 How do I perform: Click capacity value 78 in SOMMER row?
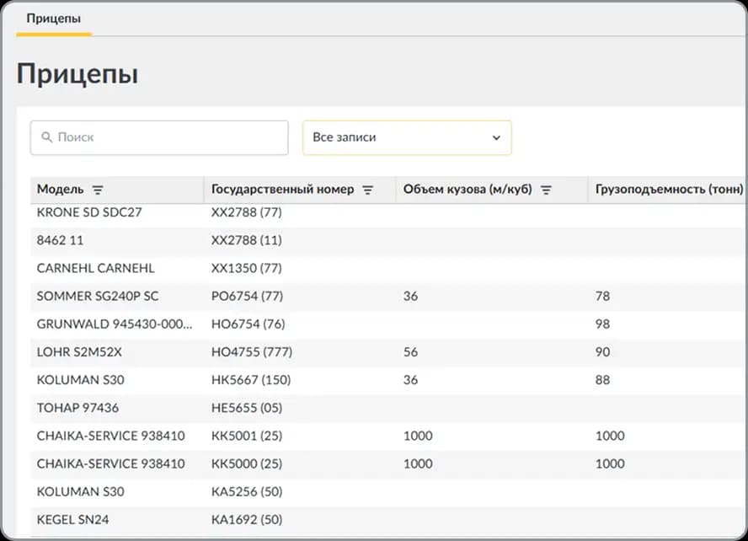click(602, 297)
